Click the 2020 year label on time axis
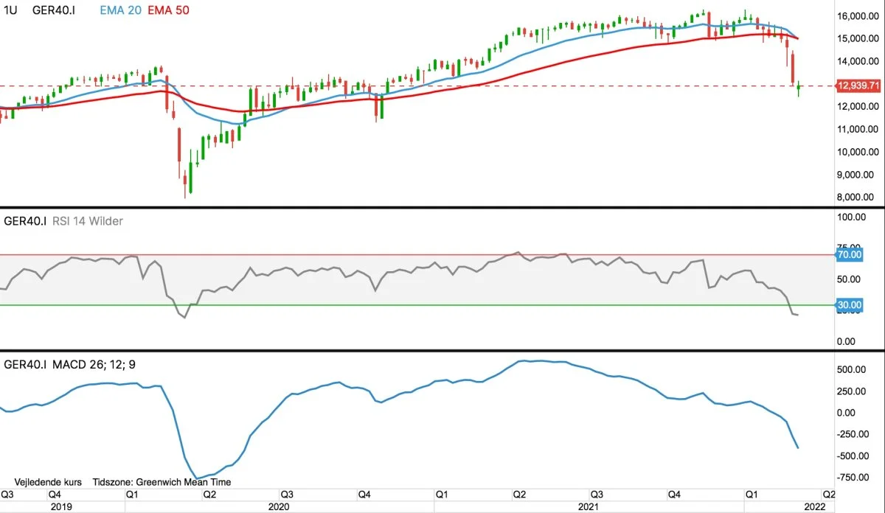 279,507
